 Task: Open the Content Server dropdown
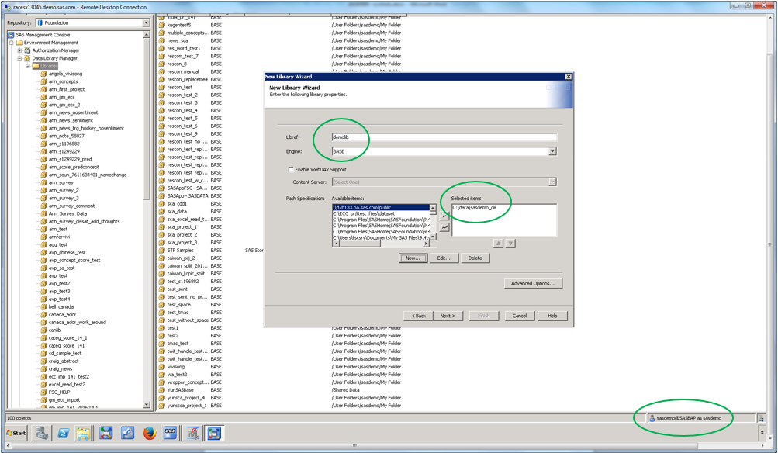pos(552,182)
